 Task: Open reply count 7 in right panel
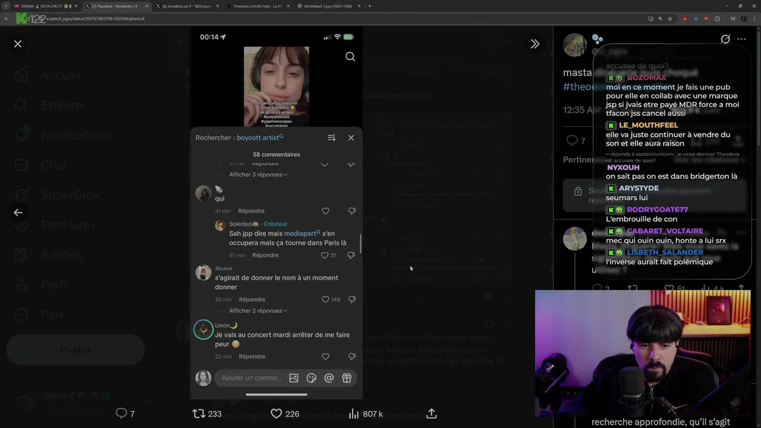point(575,141)
